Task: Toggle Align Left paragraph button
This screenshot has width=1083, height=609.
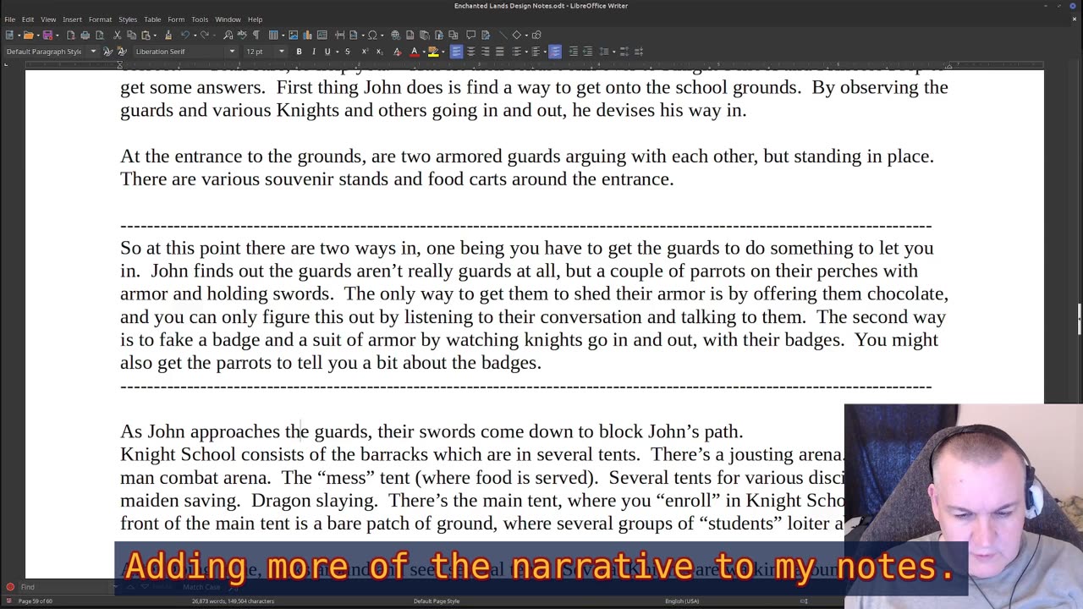Action: 456,52
